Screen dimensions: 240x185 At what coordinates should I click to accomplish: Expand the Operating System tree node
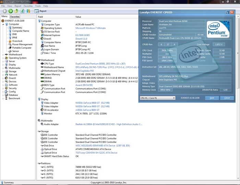(x=3, y=58)
